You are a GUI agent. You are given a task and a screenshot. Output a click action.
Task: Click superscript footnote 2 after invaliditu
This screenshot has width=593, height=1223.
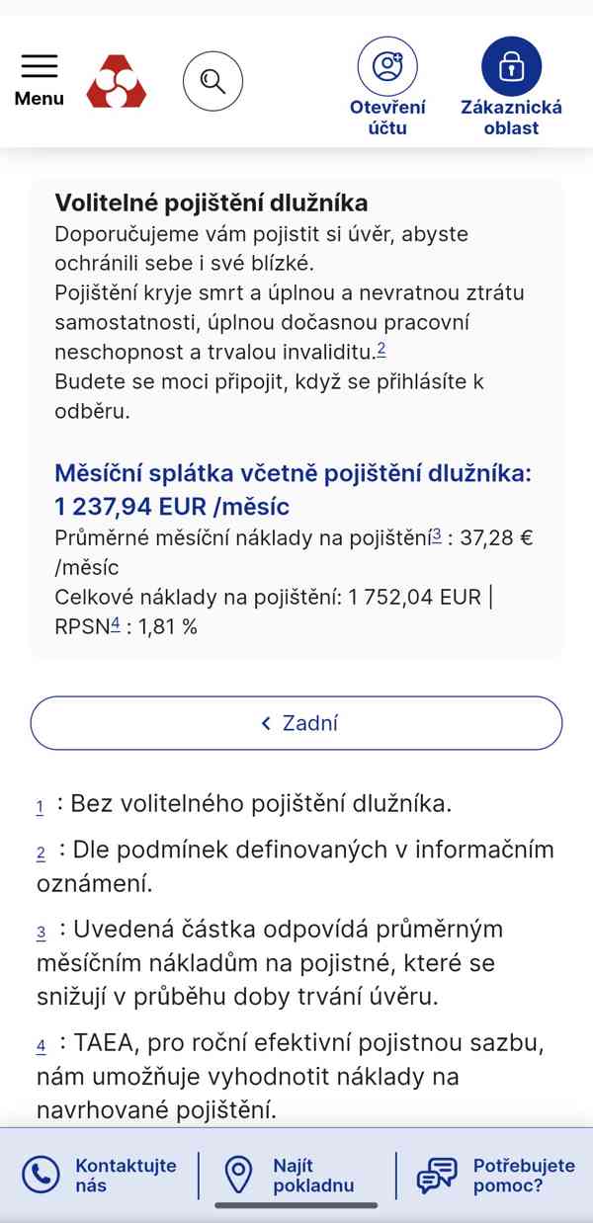tap(381, 348)
